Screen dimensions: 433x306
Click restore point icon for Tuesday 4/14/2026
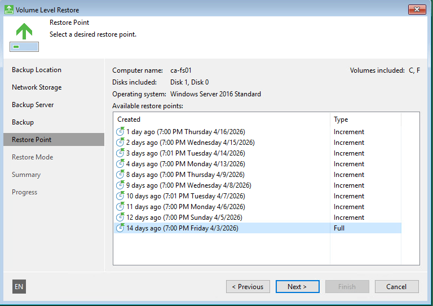tap(120, 153)
